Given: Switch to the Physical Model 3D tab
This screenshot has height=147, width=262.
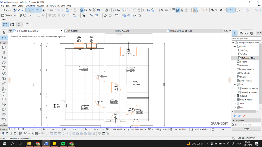Looking at the screenshot, I should 181,31.
